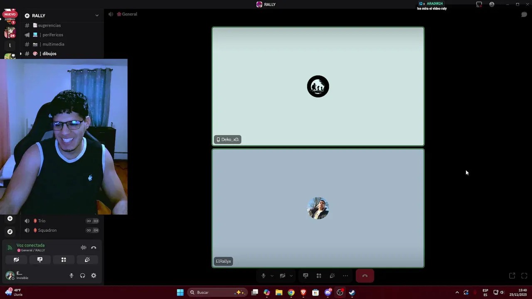This screenshot has height=299, width=532.
Task: Open Microsoft Store from the taskbar
Action: (x=315, y=292)
